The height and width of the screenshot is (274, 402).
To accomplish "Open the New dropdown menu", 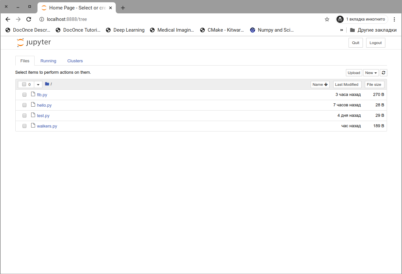I will point(371,73).
